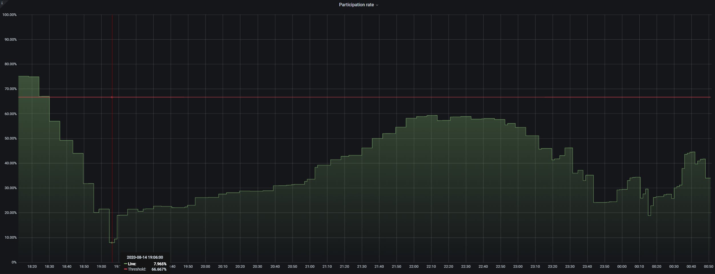Click the 00:40 time axis label
715x274 pixels.
coord(691,267)
